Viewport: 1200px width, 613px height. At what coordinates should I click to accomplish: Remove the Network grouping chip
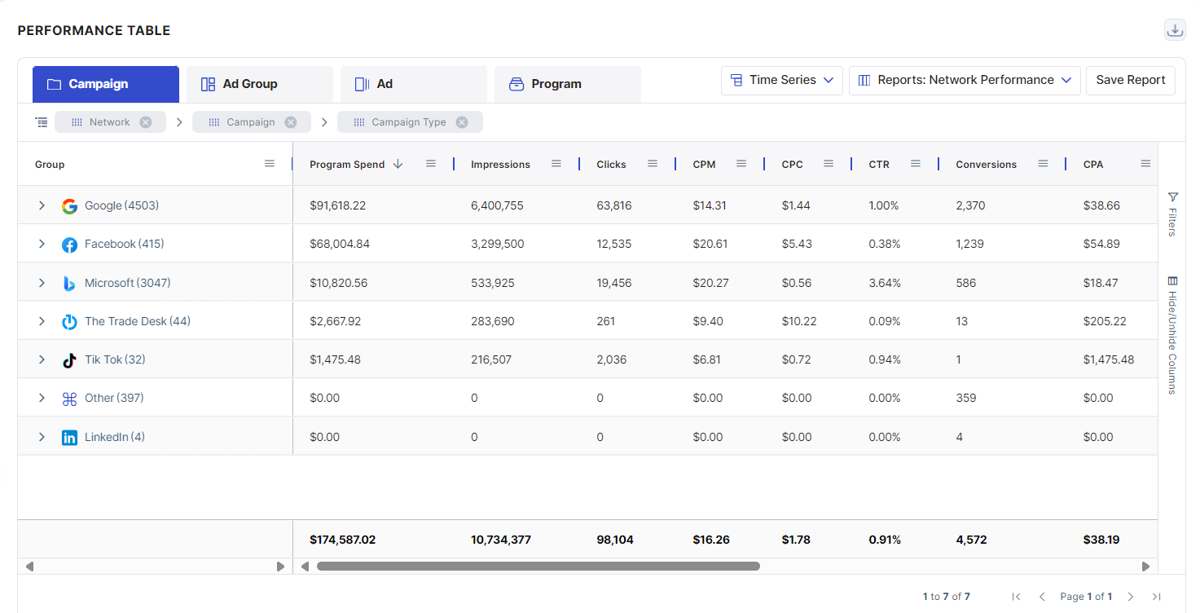tap(146, 122)
